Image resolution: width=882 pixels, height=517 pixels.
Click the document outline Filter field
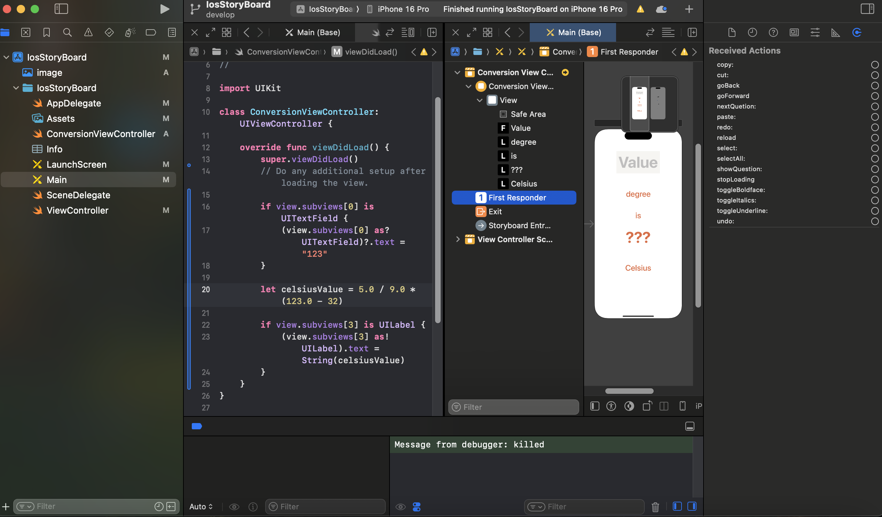pyautogui.click(x=513, y=407)
